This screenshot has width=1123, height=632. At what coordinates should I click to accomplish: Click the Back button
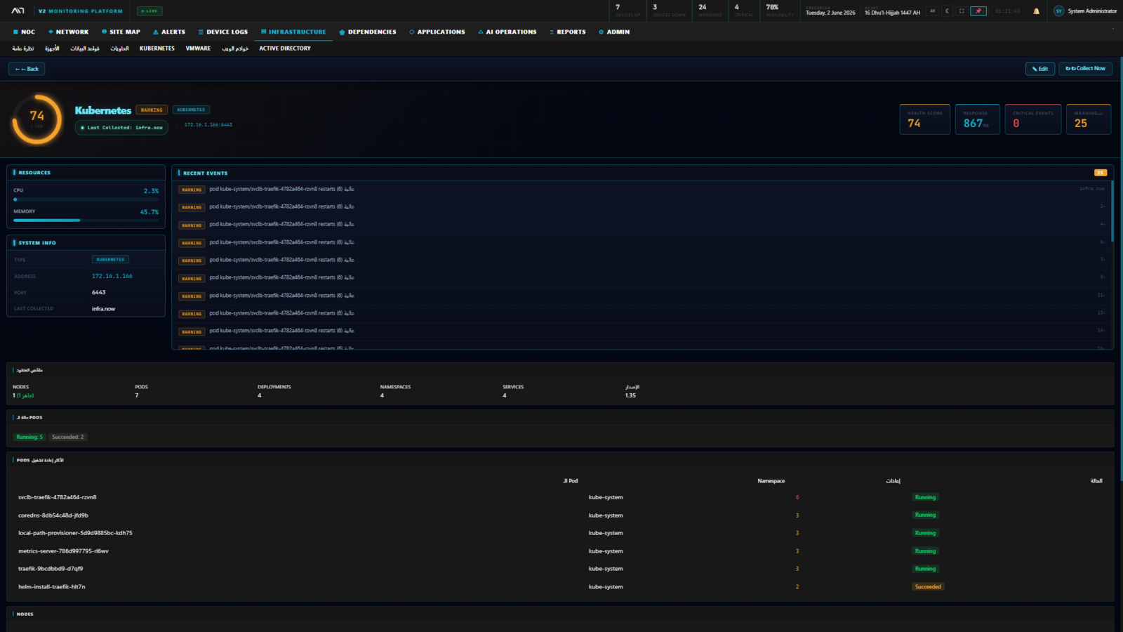pyautogui.click(x=27, y=69)
